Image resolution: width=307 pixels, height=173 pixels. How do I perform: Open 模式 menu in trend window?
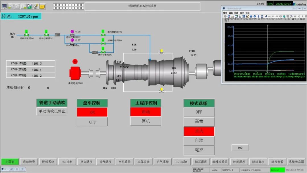coord(225,13)
